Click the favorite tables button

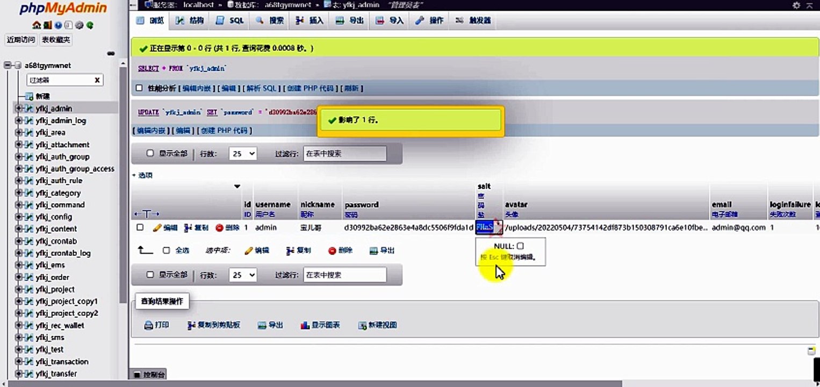(56, 40)
